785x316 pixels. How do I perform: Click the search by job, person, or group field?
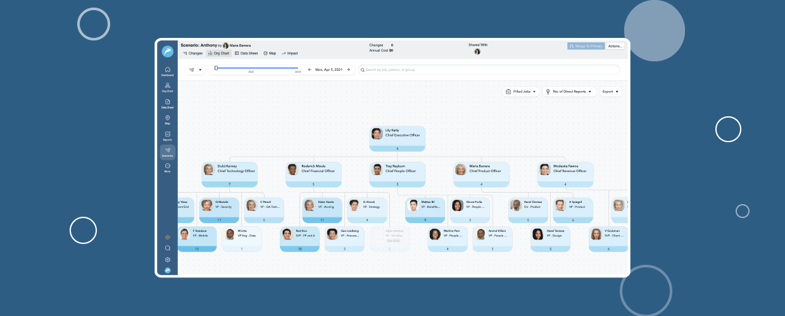point(489,70)
